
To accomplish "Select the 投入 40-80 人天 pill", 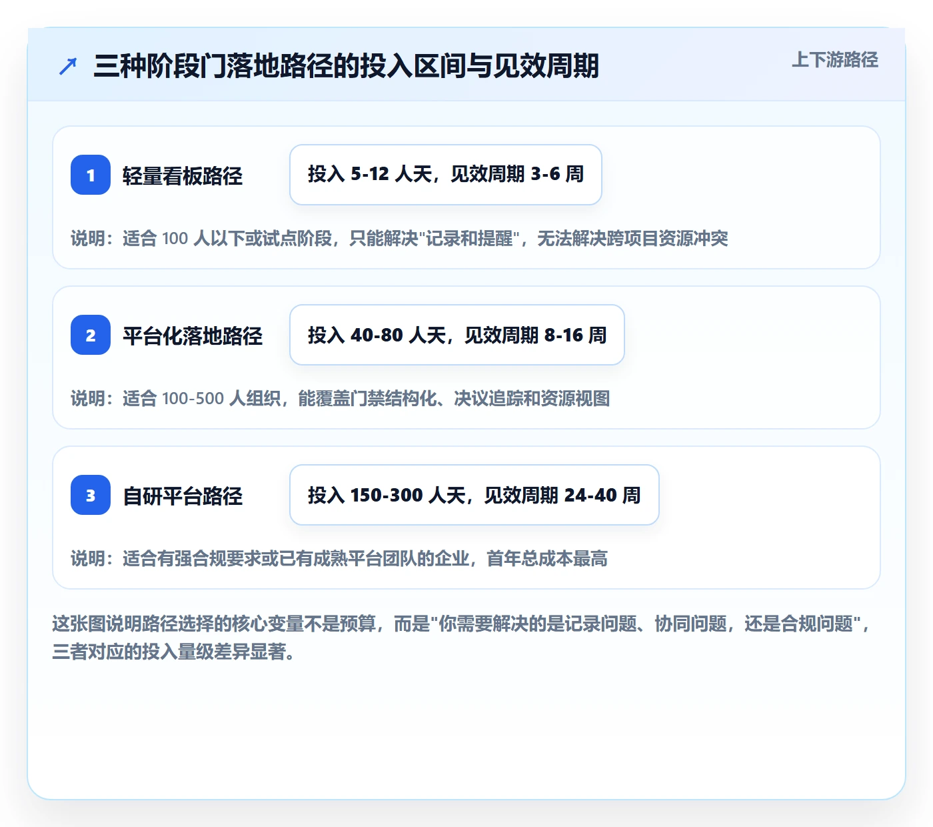I will (457, 335).
